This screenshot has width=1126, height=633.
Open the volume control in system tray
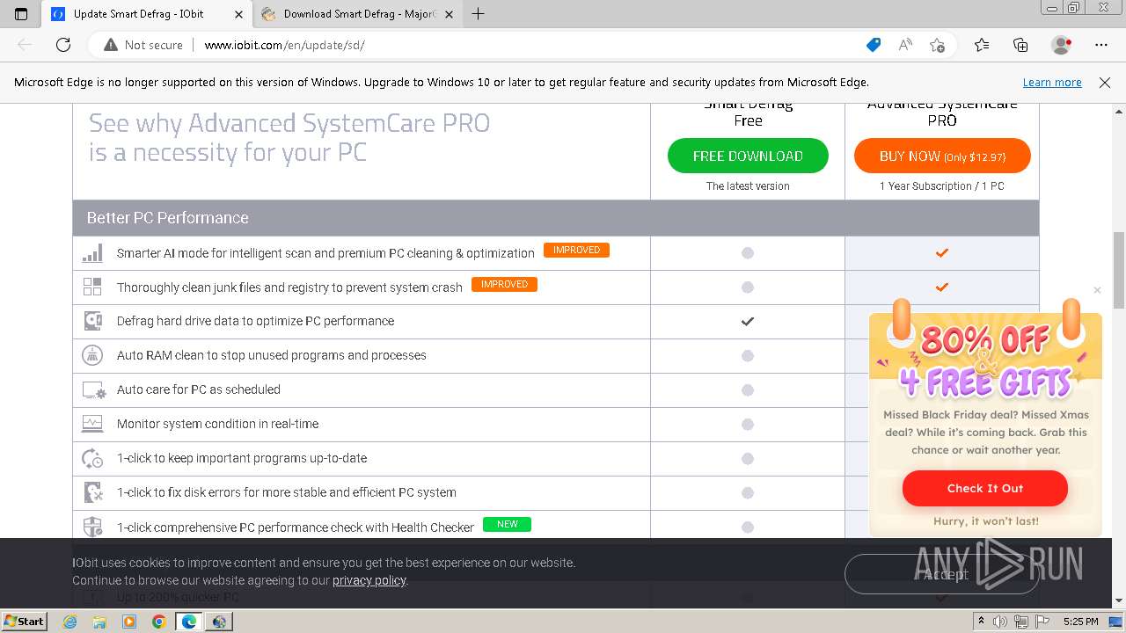[999, 622]
